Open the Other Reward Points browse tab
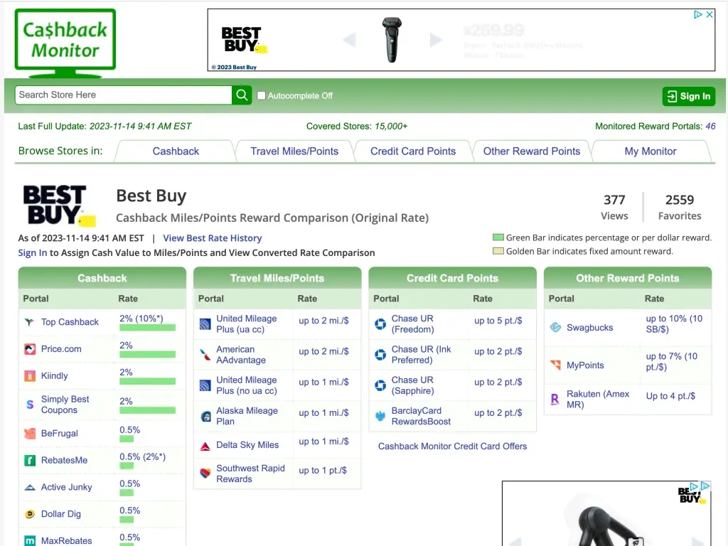 pos(532,151)
